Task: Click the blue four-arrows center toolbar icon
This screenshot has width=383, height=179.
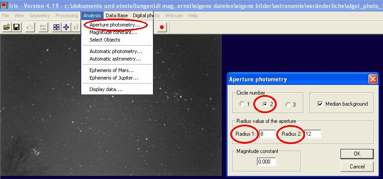Action: 66,27
